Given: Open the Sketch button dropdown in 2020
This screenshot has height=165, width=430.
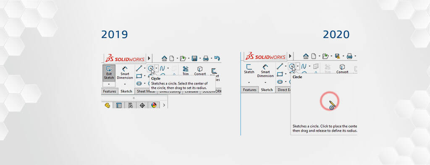Looking at the screenshot, I should 249,82.
